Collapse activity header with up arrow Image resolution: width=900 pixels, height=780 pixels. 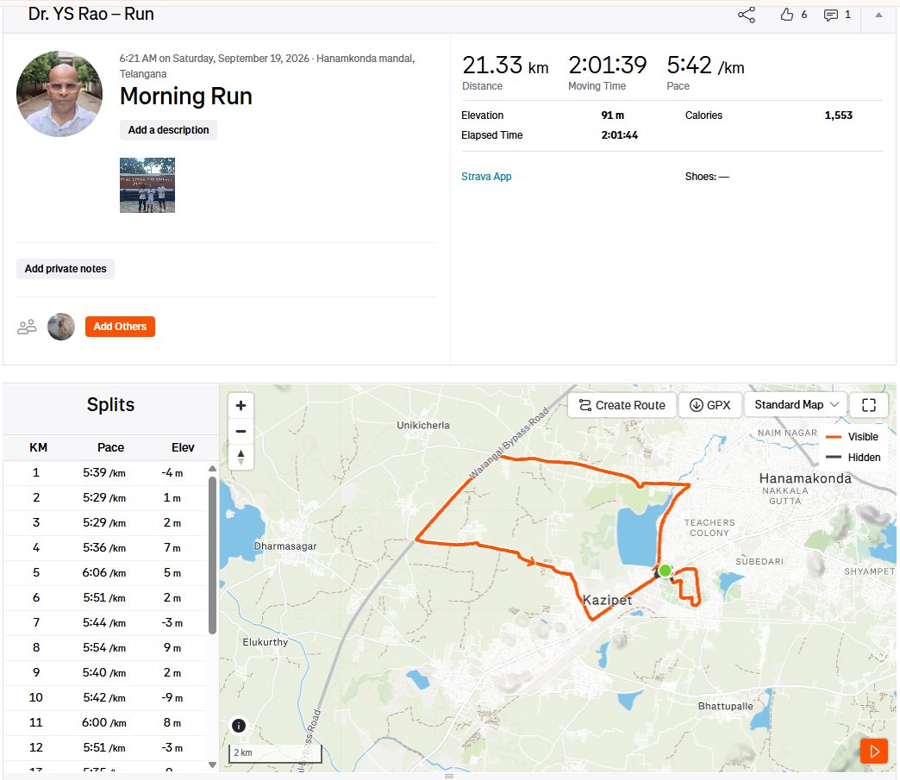click(x=878, y=15)
